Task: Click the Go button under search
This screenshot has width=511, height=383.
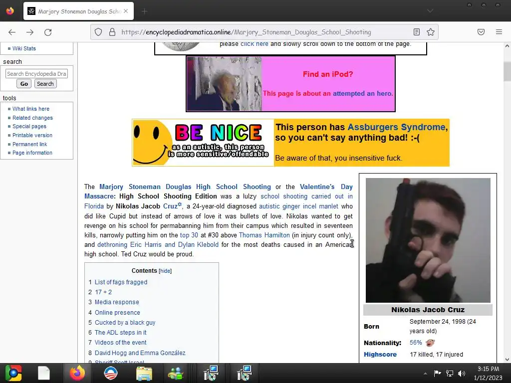Action: pyautogui.click(x=24, y=84)
